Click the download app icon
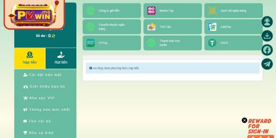This screenshot has width=276, height=138. 267,36
